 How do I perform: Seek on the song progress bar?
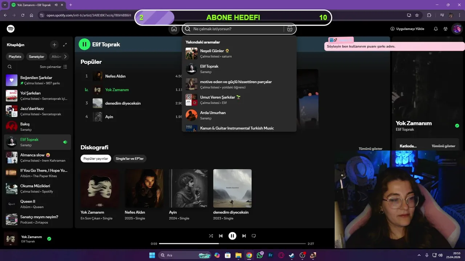pyautogui.click(x=232, y=244)
